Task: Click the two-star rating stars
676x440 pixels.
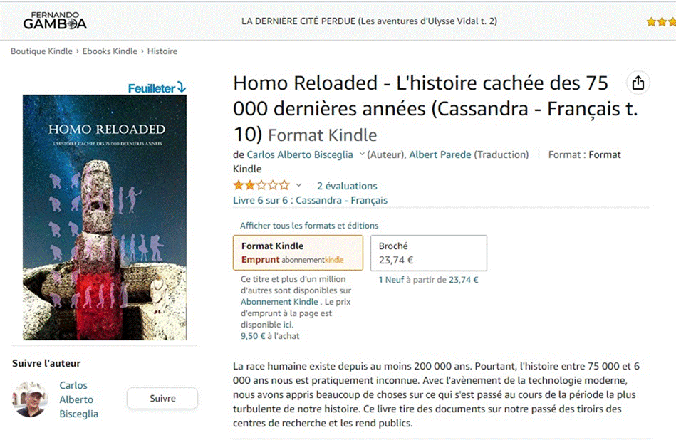Action: [x=261, y=186]
